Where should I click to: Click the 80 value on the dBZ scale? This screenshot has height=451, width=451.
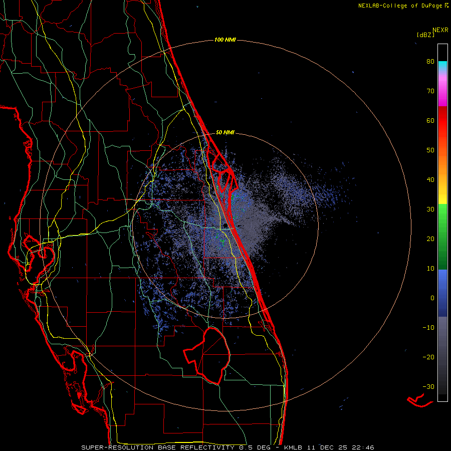(430, 62)
